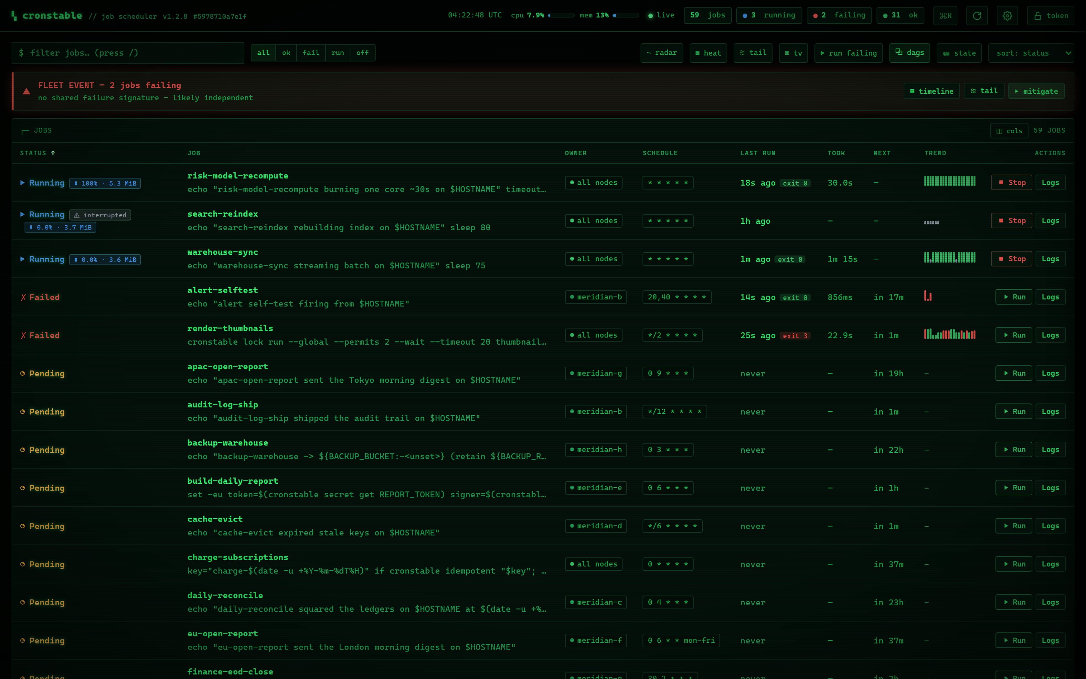
Task: Open the state view
Action: click(959, 53)
